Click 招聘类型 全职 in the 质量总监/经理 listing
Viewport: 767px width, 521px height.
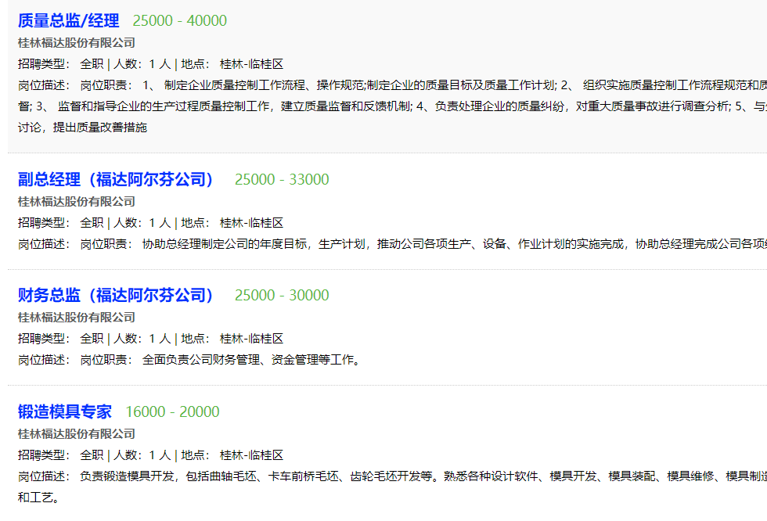61,64
